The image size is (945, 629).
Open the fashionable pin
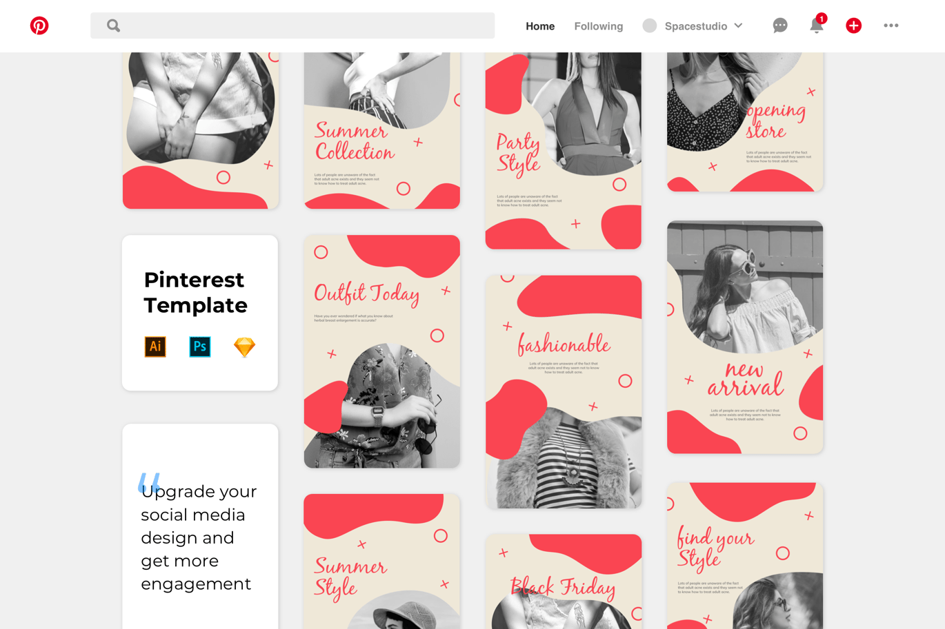564,391
